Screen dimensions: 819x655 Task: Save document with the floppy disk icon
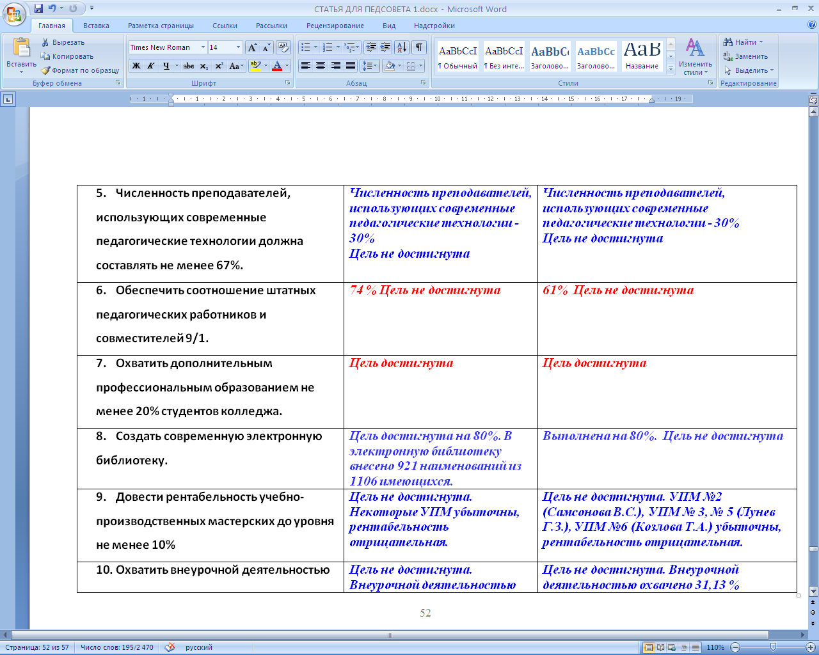click(x=38, y=9)
